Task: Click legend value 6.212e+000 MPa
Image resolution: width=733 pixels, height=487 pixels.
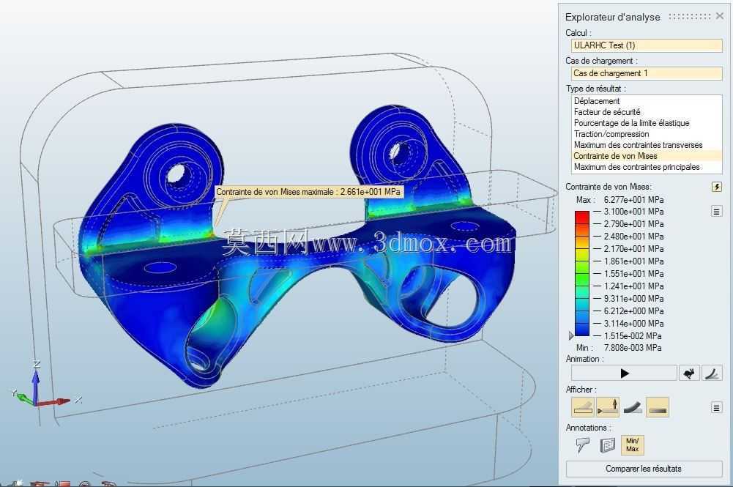Action: [633, 311]
